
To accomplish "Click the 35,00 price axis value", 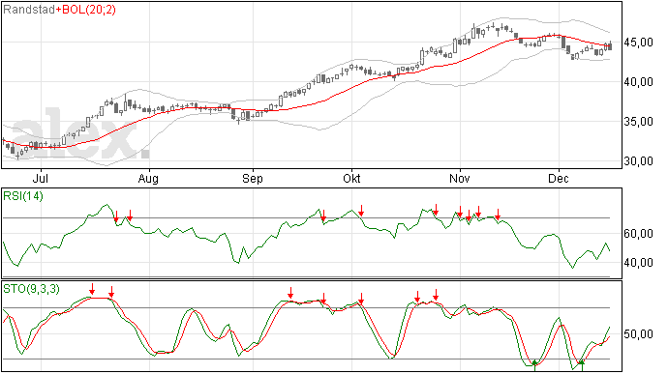I will [639, 122].
